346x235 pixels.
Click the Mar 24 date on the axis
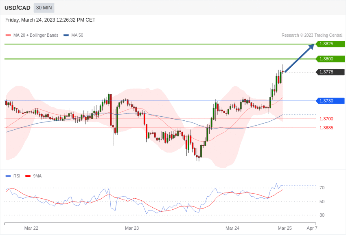click(232, 228)
